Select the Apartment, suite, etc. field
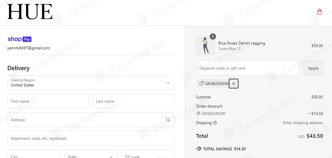Viewport: 332px width, 158px height. [x=91, y=138]
